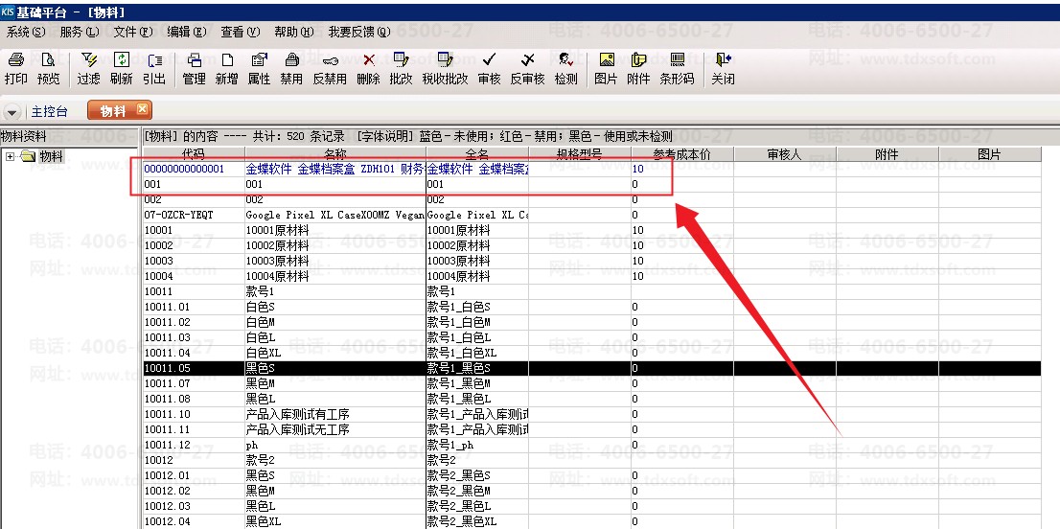The image size is (1060, 529).
Task: Select the row with code 10001
Action: [x=192, y=230]
